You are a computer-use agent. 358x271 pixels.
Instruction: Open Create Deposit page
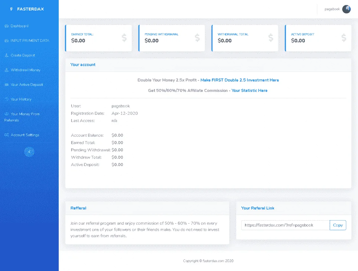[x=23, y=55]
